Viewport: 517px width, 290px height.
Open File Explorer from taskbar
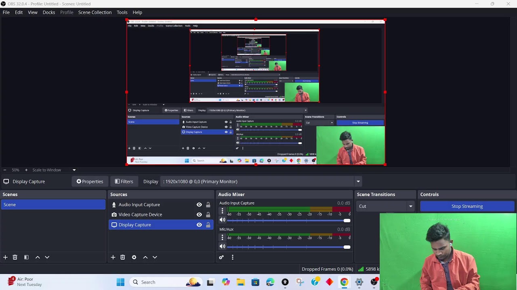tap(241, 282)
